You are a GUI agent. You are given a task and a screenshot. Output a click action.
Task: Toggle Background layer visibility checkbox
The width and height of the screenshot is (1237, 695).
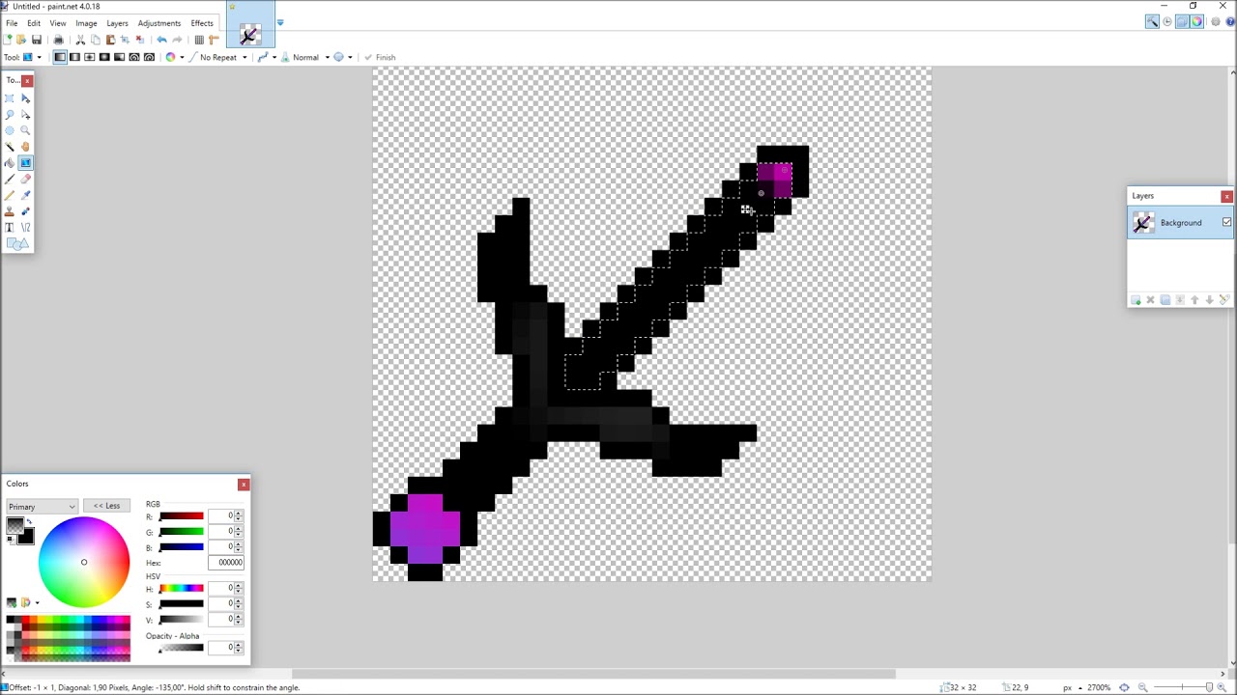[1226, 223]
